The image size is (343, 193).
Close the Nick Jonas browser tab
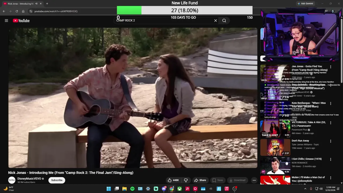point(41,3)
